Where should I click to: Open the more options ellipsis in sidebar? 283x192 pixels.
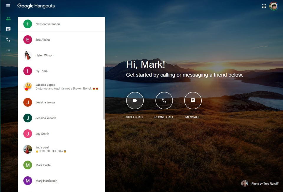click(8, 50)
